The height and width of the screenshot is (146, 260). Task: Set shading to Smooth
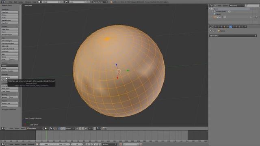coord(5,97)
